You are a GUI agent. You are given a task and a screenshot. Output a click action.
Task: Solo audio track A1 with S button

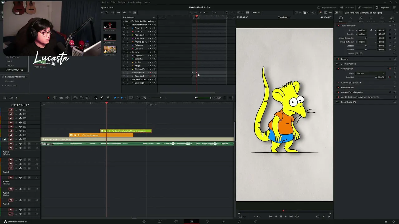[25, 144]
